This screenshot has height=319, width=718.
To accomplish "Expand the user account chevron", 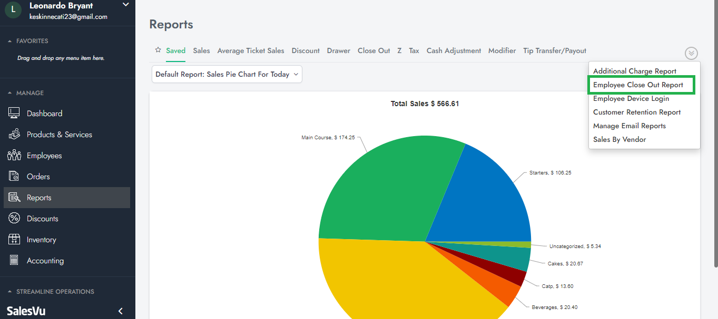I will point(125,5).
